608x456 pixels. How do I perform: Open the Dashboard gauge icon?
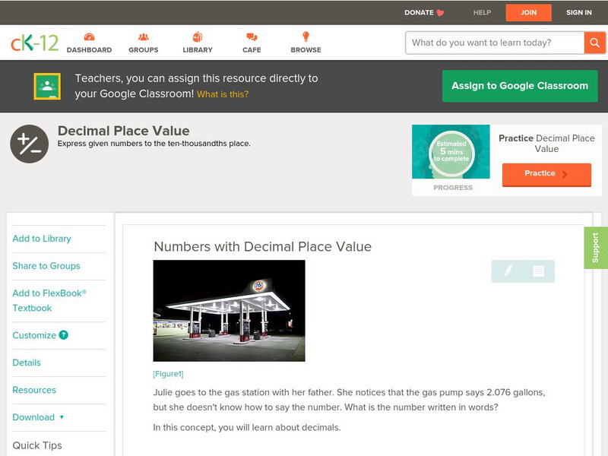point(89,36)
